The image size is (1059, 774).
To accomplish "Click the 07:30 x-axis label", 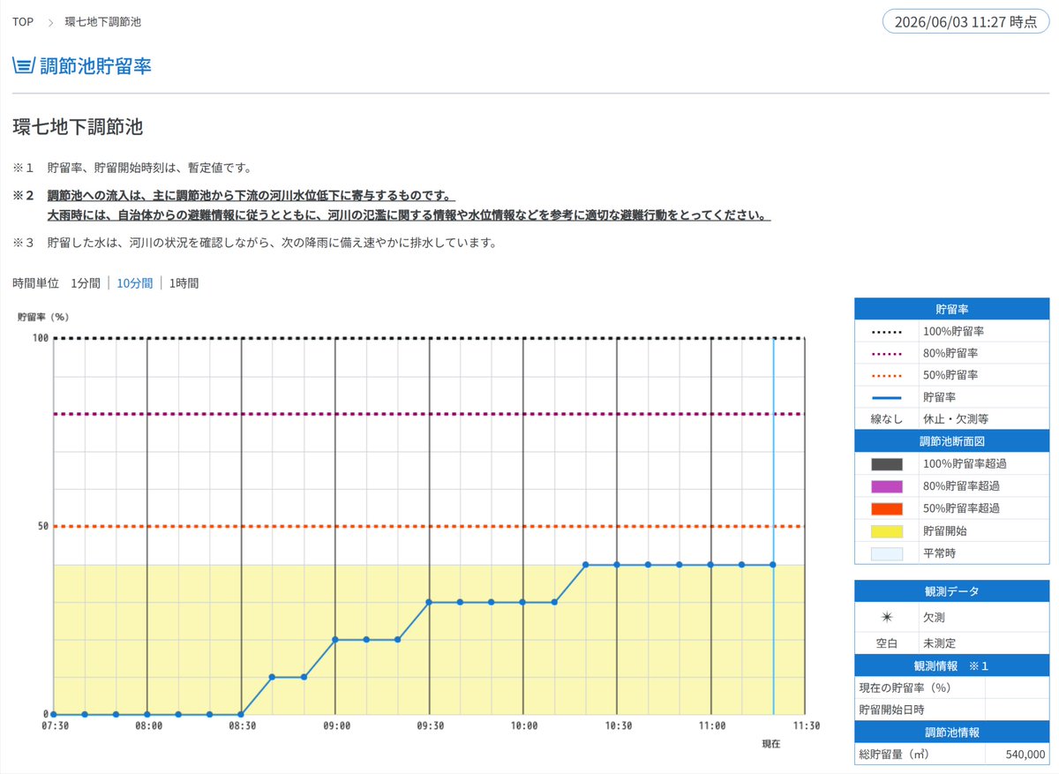I will tap(55, 726).
